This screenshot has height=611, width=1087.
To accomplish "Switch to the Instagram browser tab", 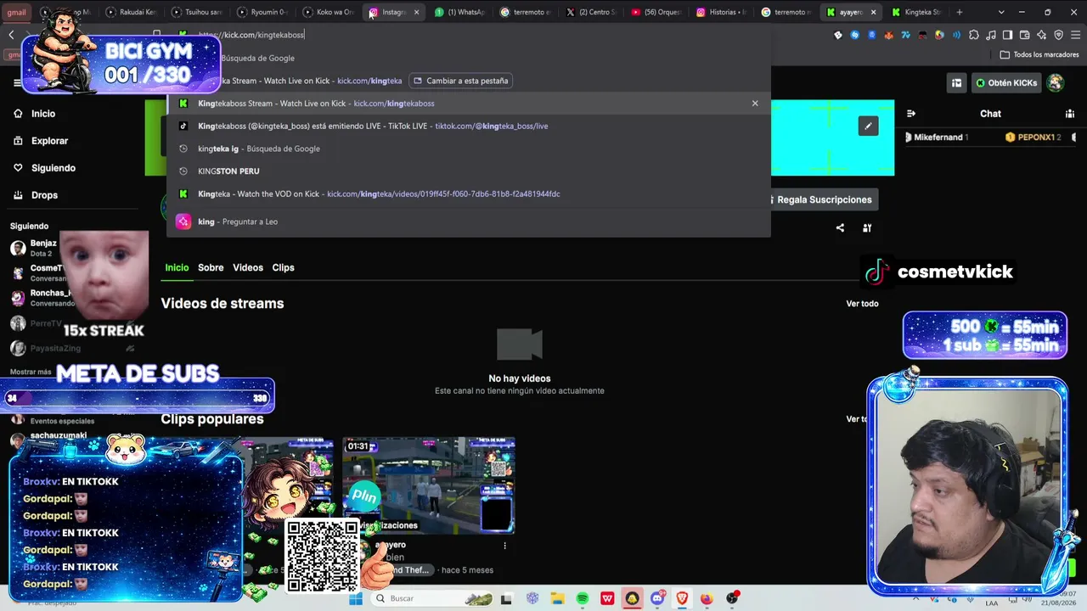I will coord(394,12).
